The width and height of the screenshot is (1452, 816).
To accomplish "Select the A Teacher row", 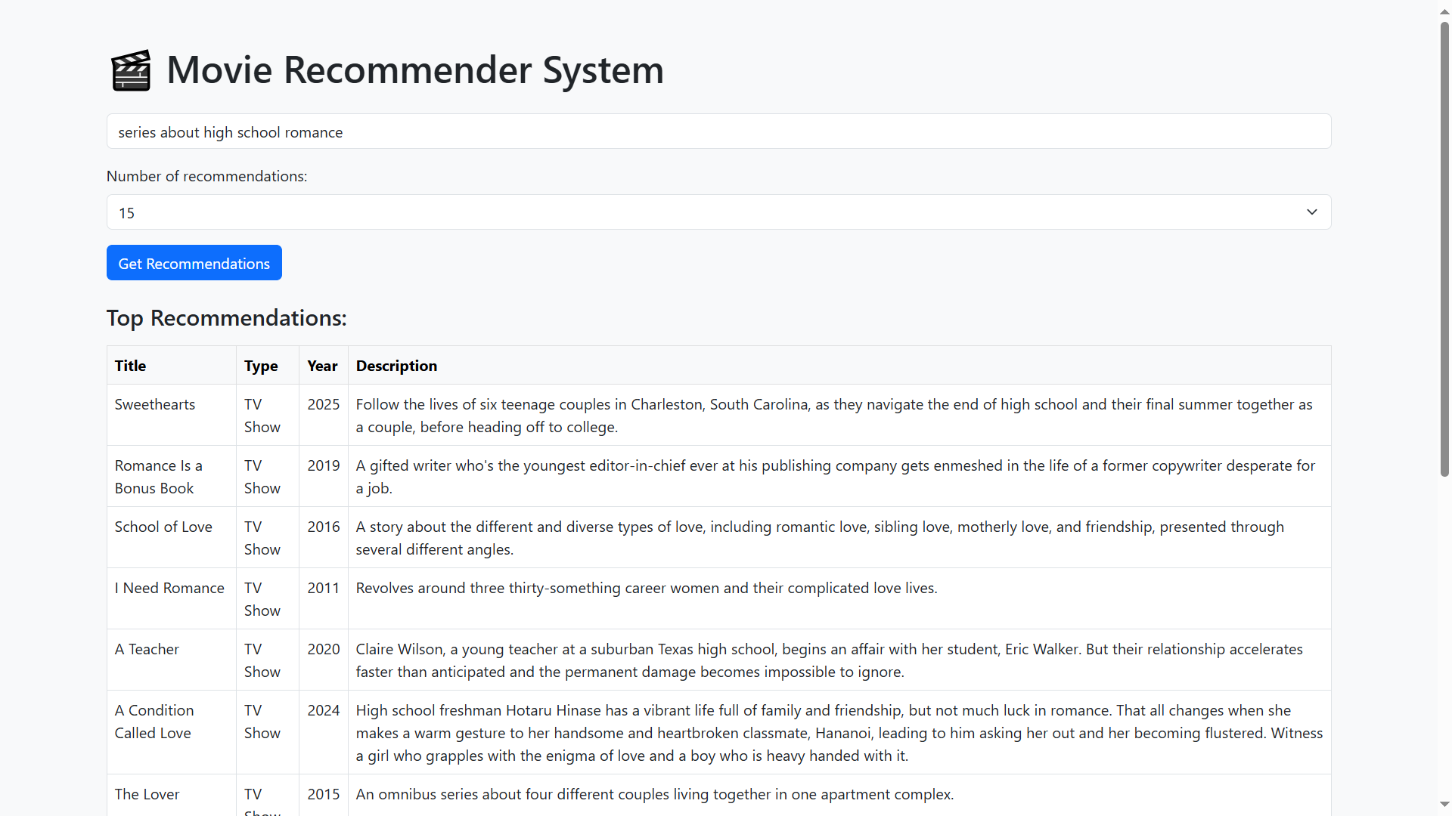I will point(146,649).
